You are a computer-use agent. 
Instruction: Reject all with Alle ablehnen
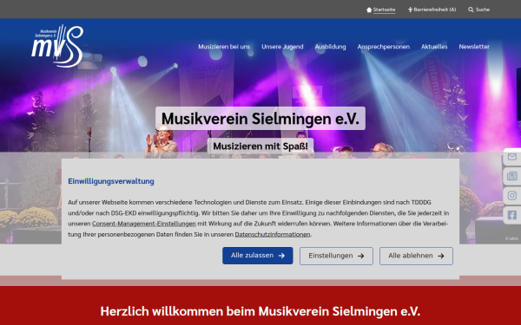coord(416,256)
